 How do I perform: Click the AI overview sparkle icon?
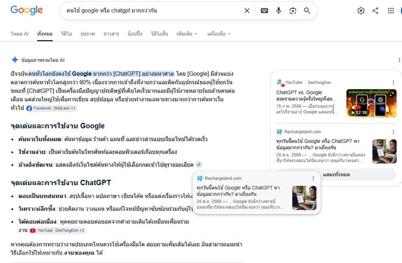(x=15, y=60)
